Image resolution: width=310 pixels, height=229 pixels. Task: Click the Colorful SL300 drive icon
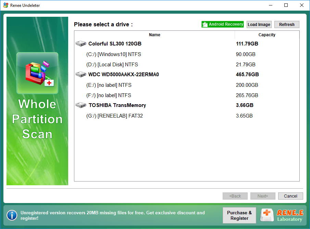coord(81,44)
